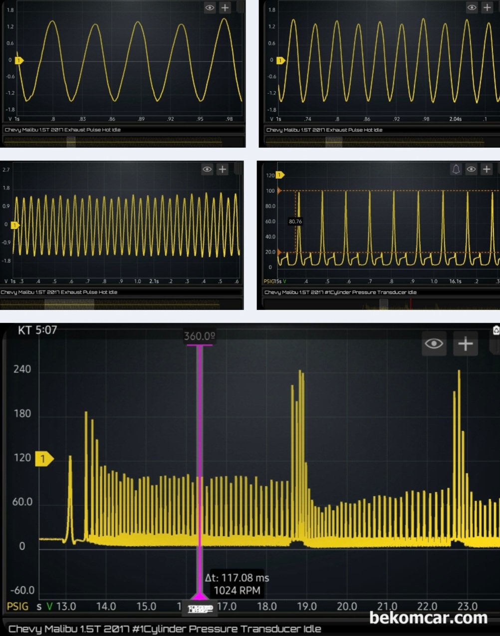Click the channel 1 marker in the bottom graph

point(44,459)
